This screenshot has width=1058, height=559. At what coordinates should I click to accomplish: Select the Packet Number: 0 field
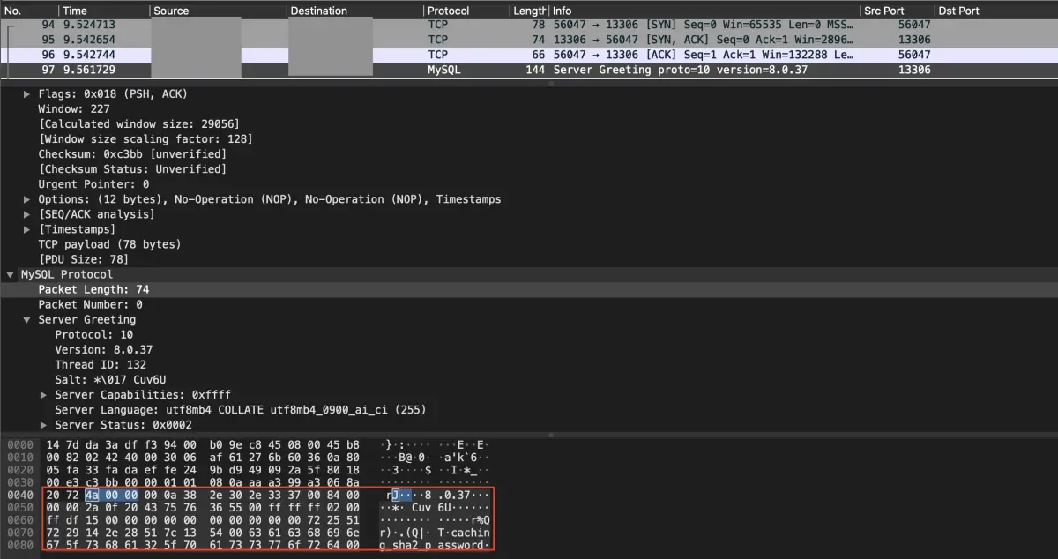click(x=90, y=304)
